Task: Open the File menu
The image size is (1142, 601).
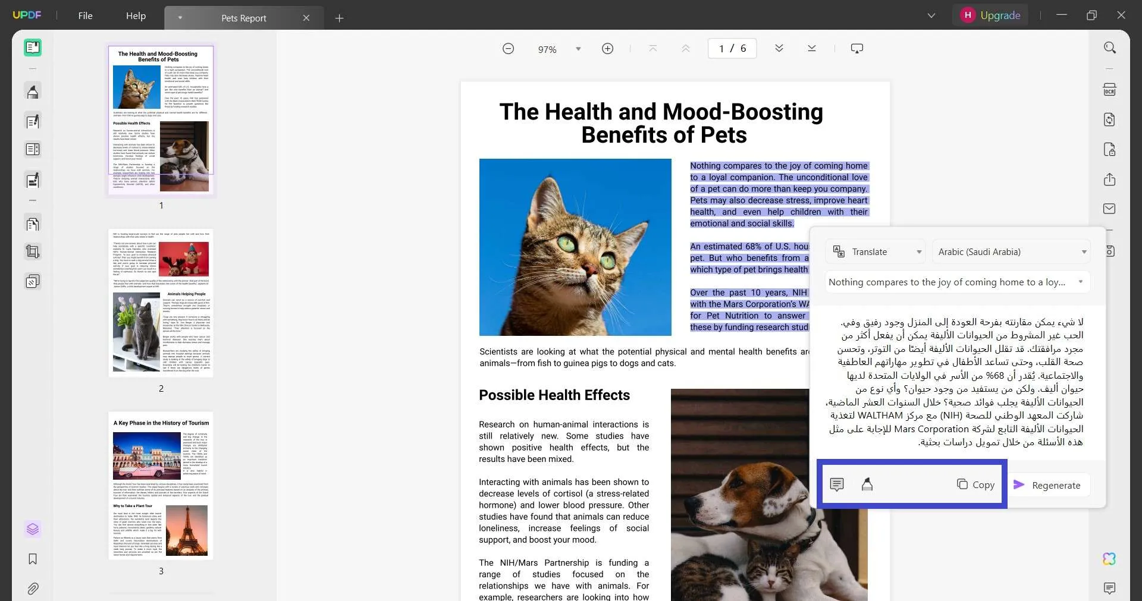Action: tap(85, 16)
